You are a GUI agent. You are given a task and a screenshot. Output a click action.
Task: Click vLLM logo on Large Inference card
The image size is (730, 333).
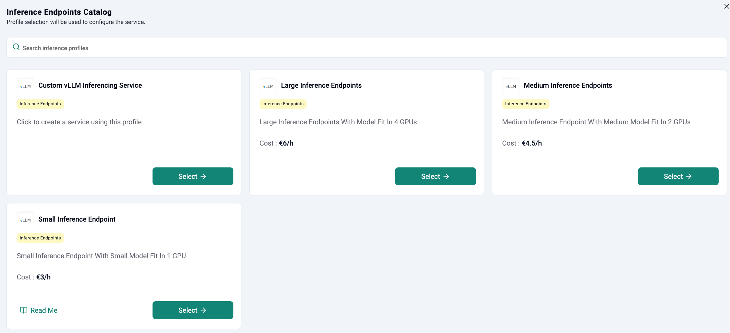(x=268, y=86)
